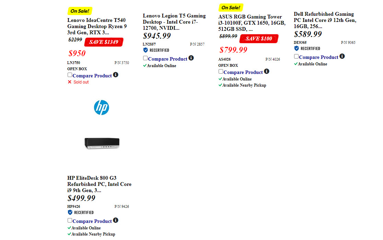Click info icon beside Dell Refurbished Compare Product
This screenshot has width=383, height=240.
tap(342, 56)
